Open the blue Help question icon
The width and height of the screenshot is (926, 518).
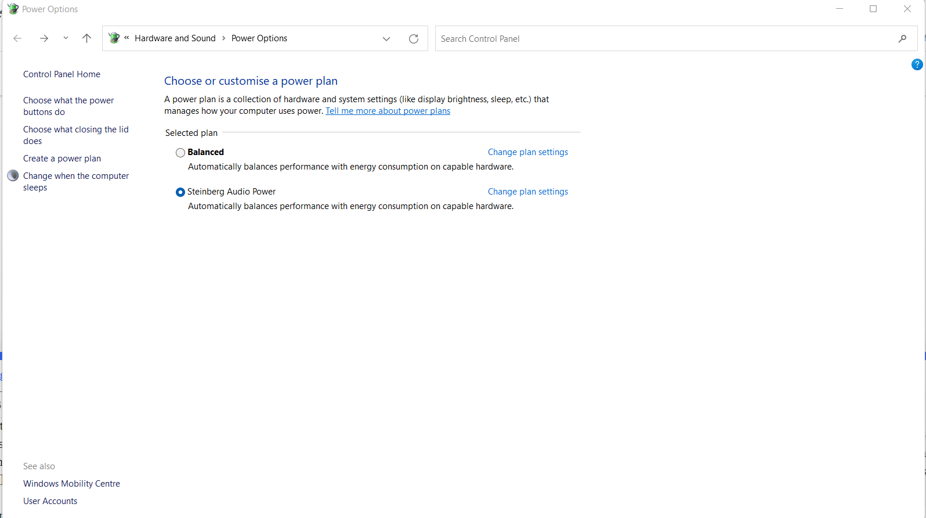[917, 64]
